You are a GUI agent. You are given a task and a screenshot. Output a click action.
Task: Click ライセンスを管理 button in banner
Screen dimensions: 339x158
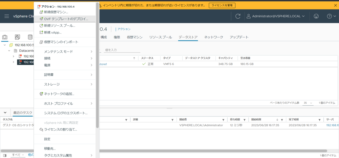(222, 5)
